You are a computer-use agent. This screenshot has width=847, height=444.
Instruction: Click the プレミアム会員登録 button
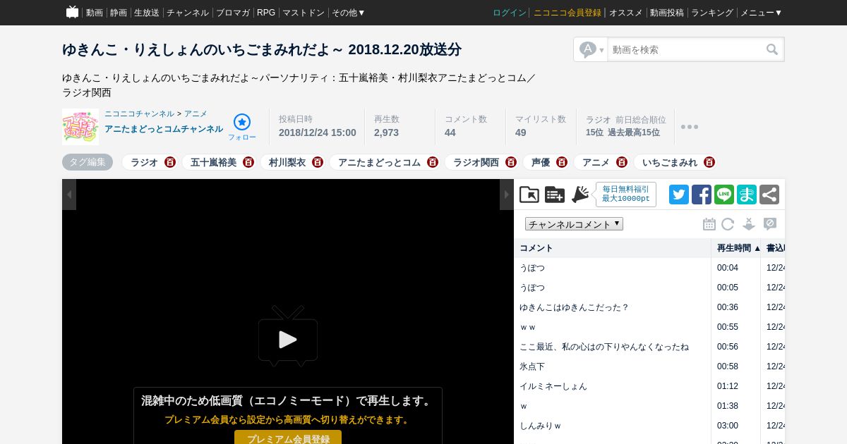(x=288, y=438)
